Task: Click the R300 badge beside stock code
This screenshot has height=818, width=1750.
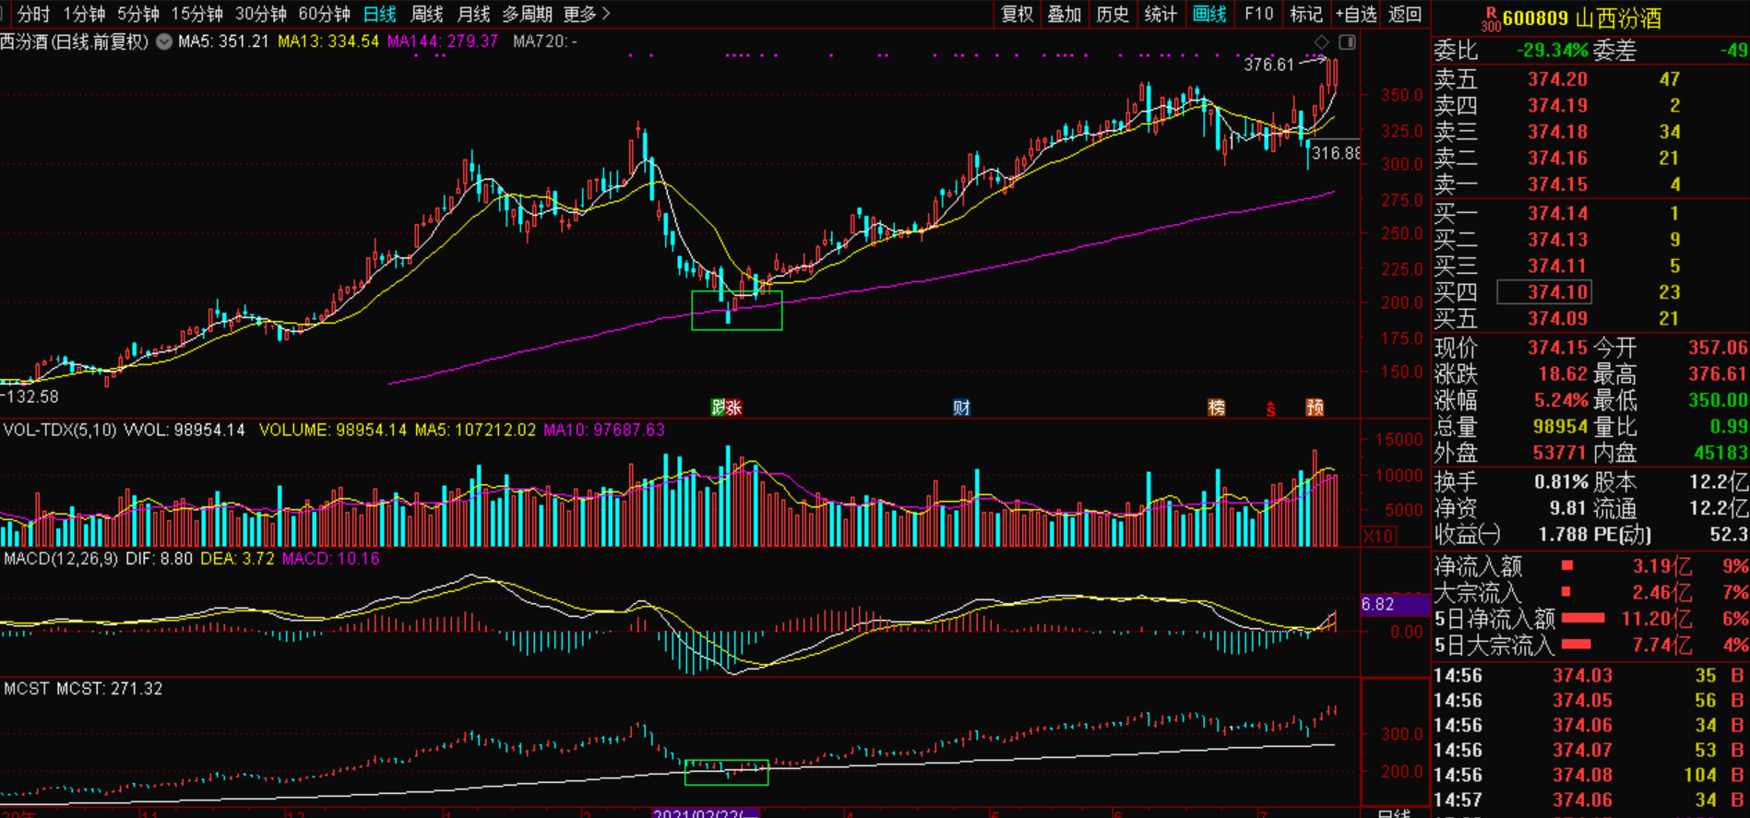Action: pyautogui.click(x=1490, y=19)
